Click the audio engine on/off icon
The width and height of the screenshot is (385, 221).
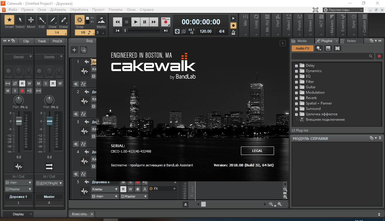pos(177,31)
